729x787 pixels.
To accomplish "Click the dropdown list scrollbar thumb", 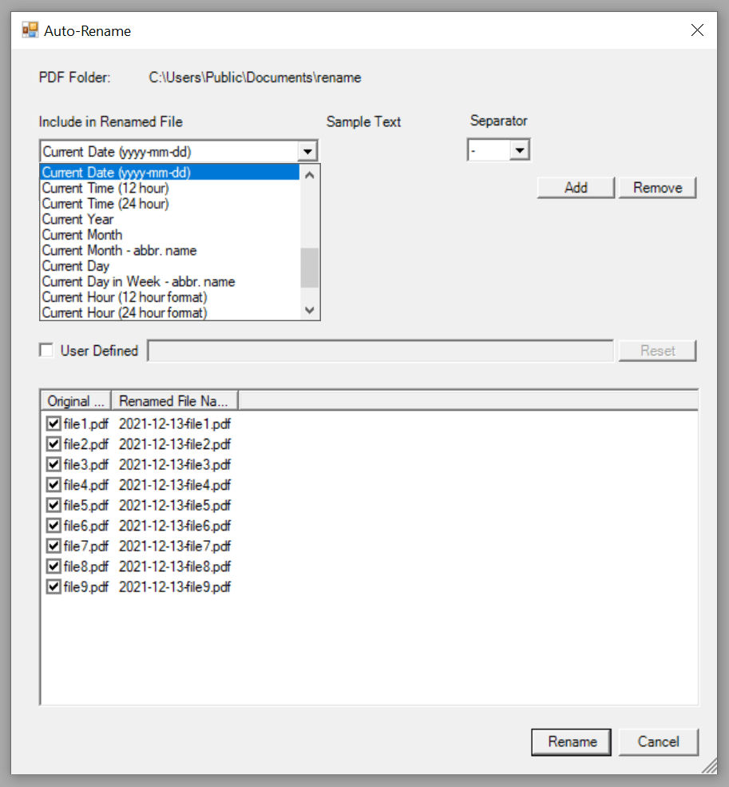I will (310, 268).
